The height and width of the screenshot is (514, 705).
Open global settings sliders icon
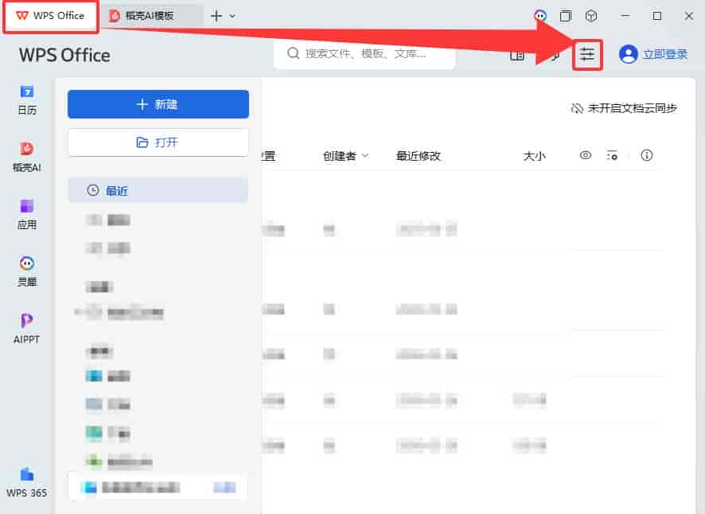point(586,54)
